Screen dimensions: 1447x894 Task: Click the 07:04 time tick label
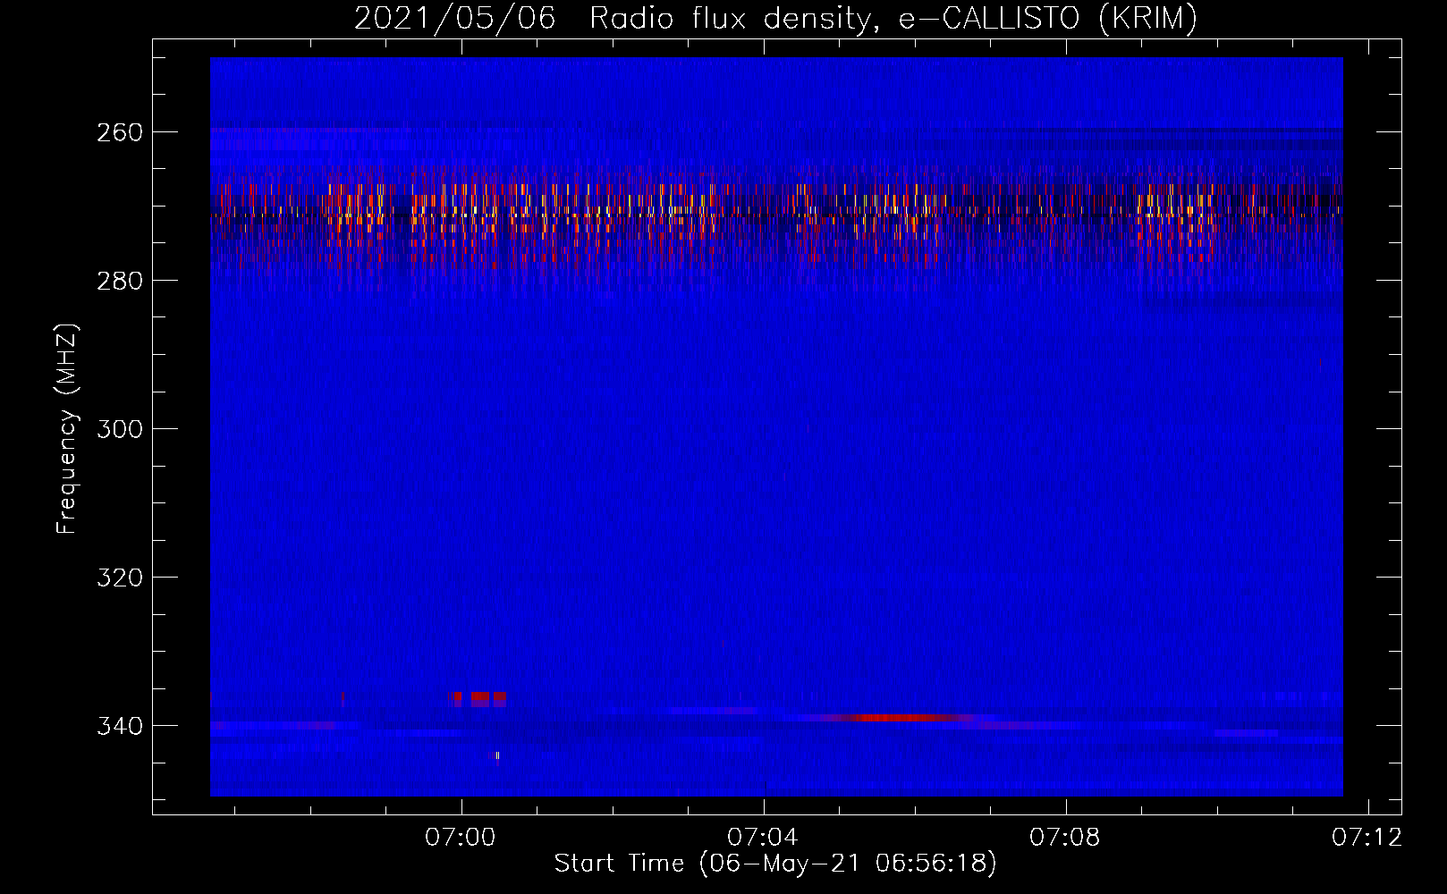click(763, 838)
